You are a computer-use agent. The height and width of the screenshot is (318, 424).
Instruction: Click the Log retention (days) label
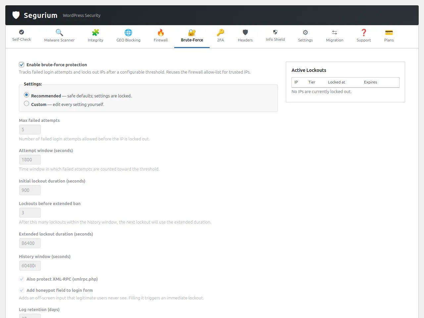[39, 309]
